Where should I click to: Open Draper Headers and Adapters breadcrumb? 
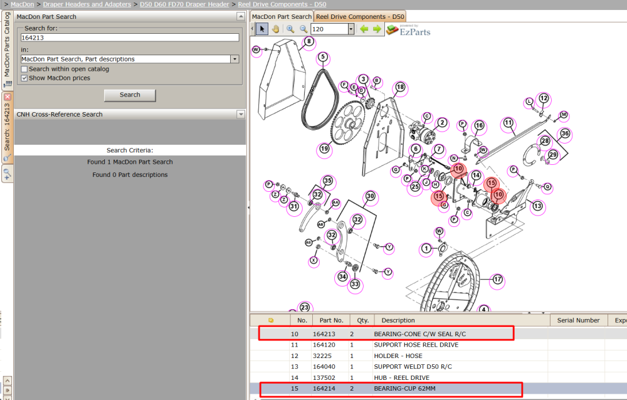click(87, 4)
